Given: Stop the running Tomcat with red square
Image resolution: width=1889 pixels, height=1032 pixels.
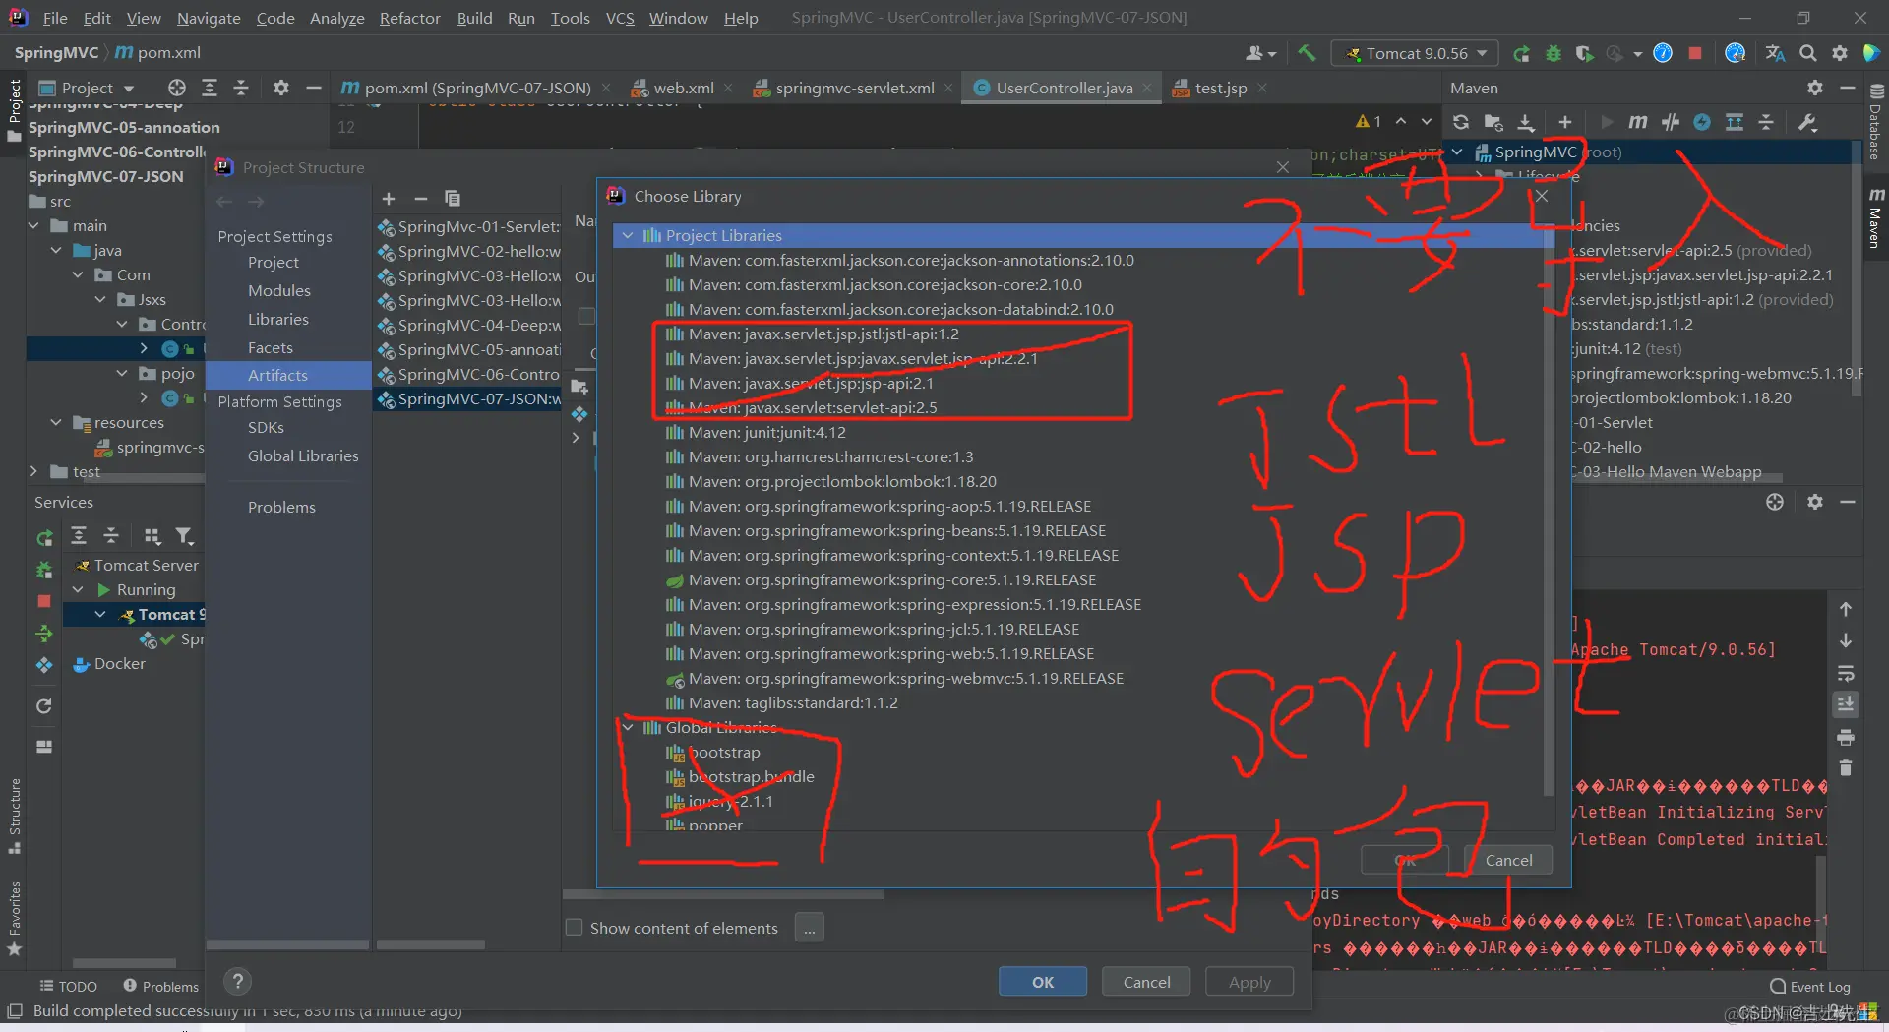Looking at the screenshot, I should 1695,53.
